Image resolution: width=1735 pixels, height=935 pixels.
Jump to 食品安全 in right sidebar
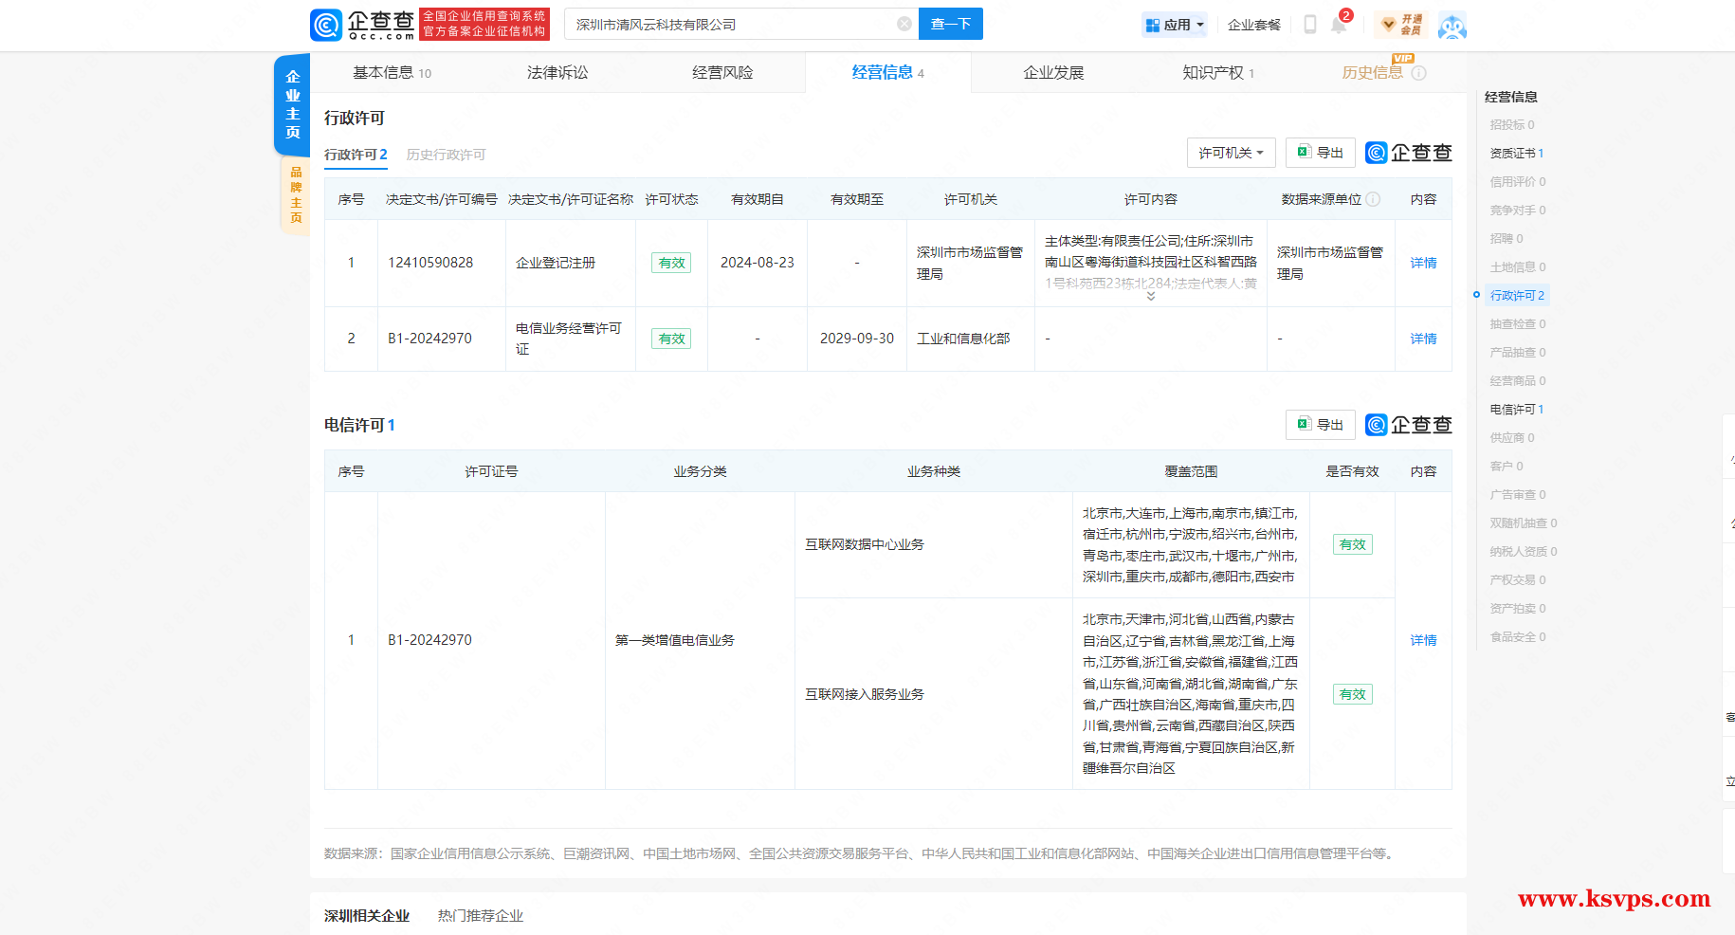1517,636
